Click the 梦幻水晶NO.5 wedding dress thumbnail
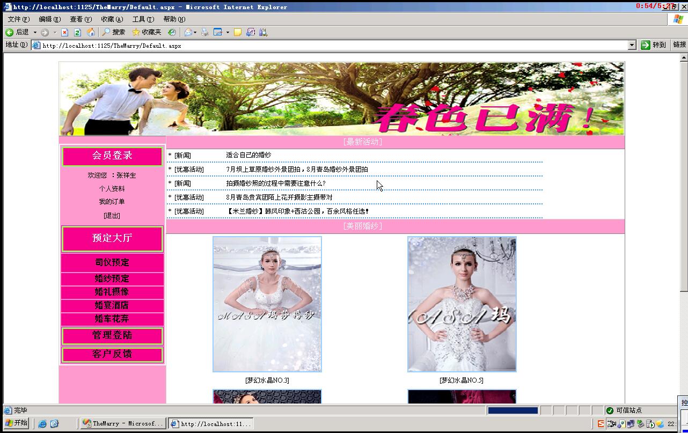 (x=462, y=304)
